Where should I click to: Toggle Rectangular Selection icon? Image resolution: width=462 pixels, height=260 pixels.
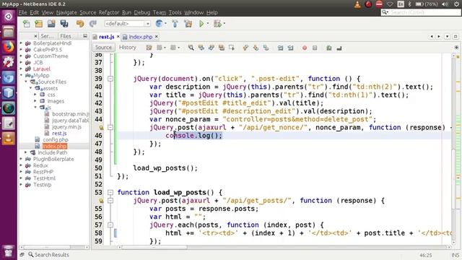pyautogui.click(x=232, y=48)
